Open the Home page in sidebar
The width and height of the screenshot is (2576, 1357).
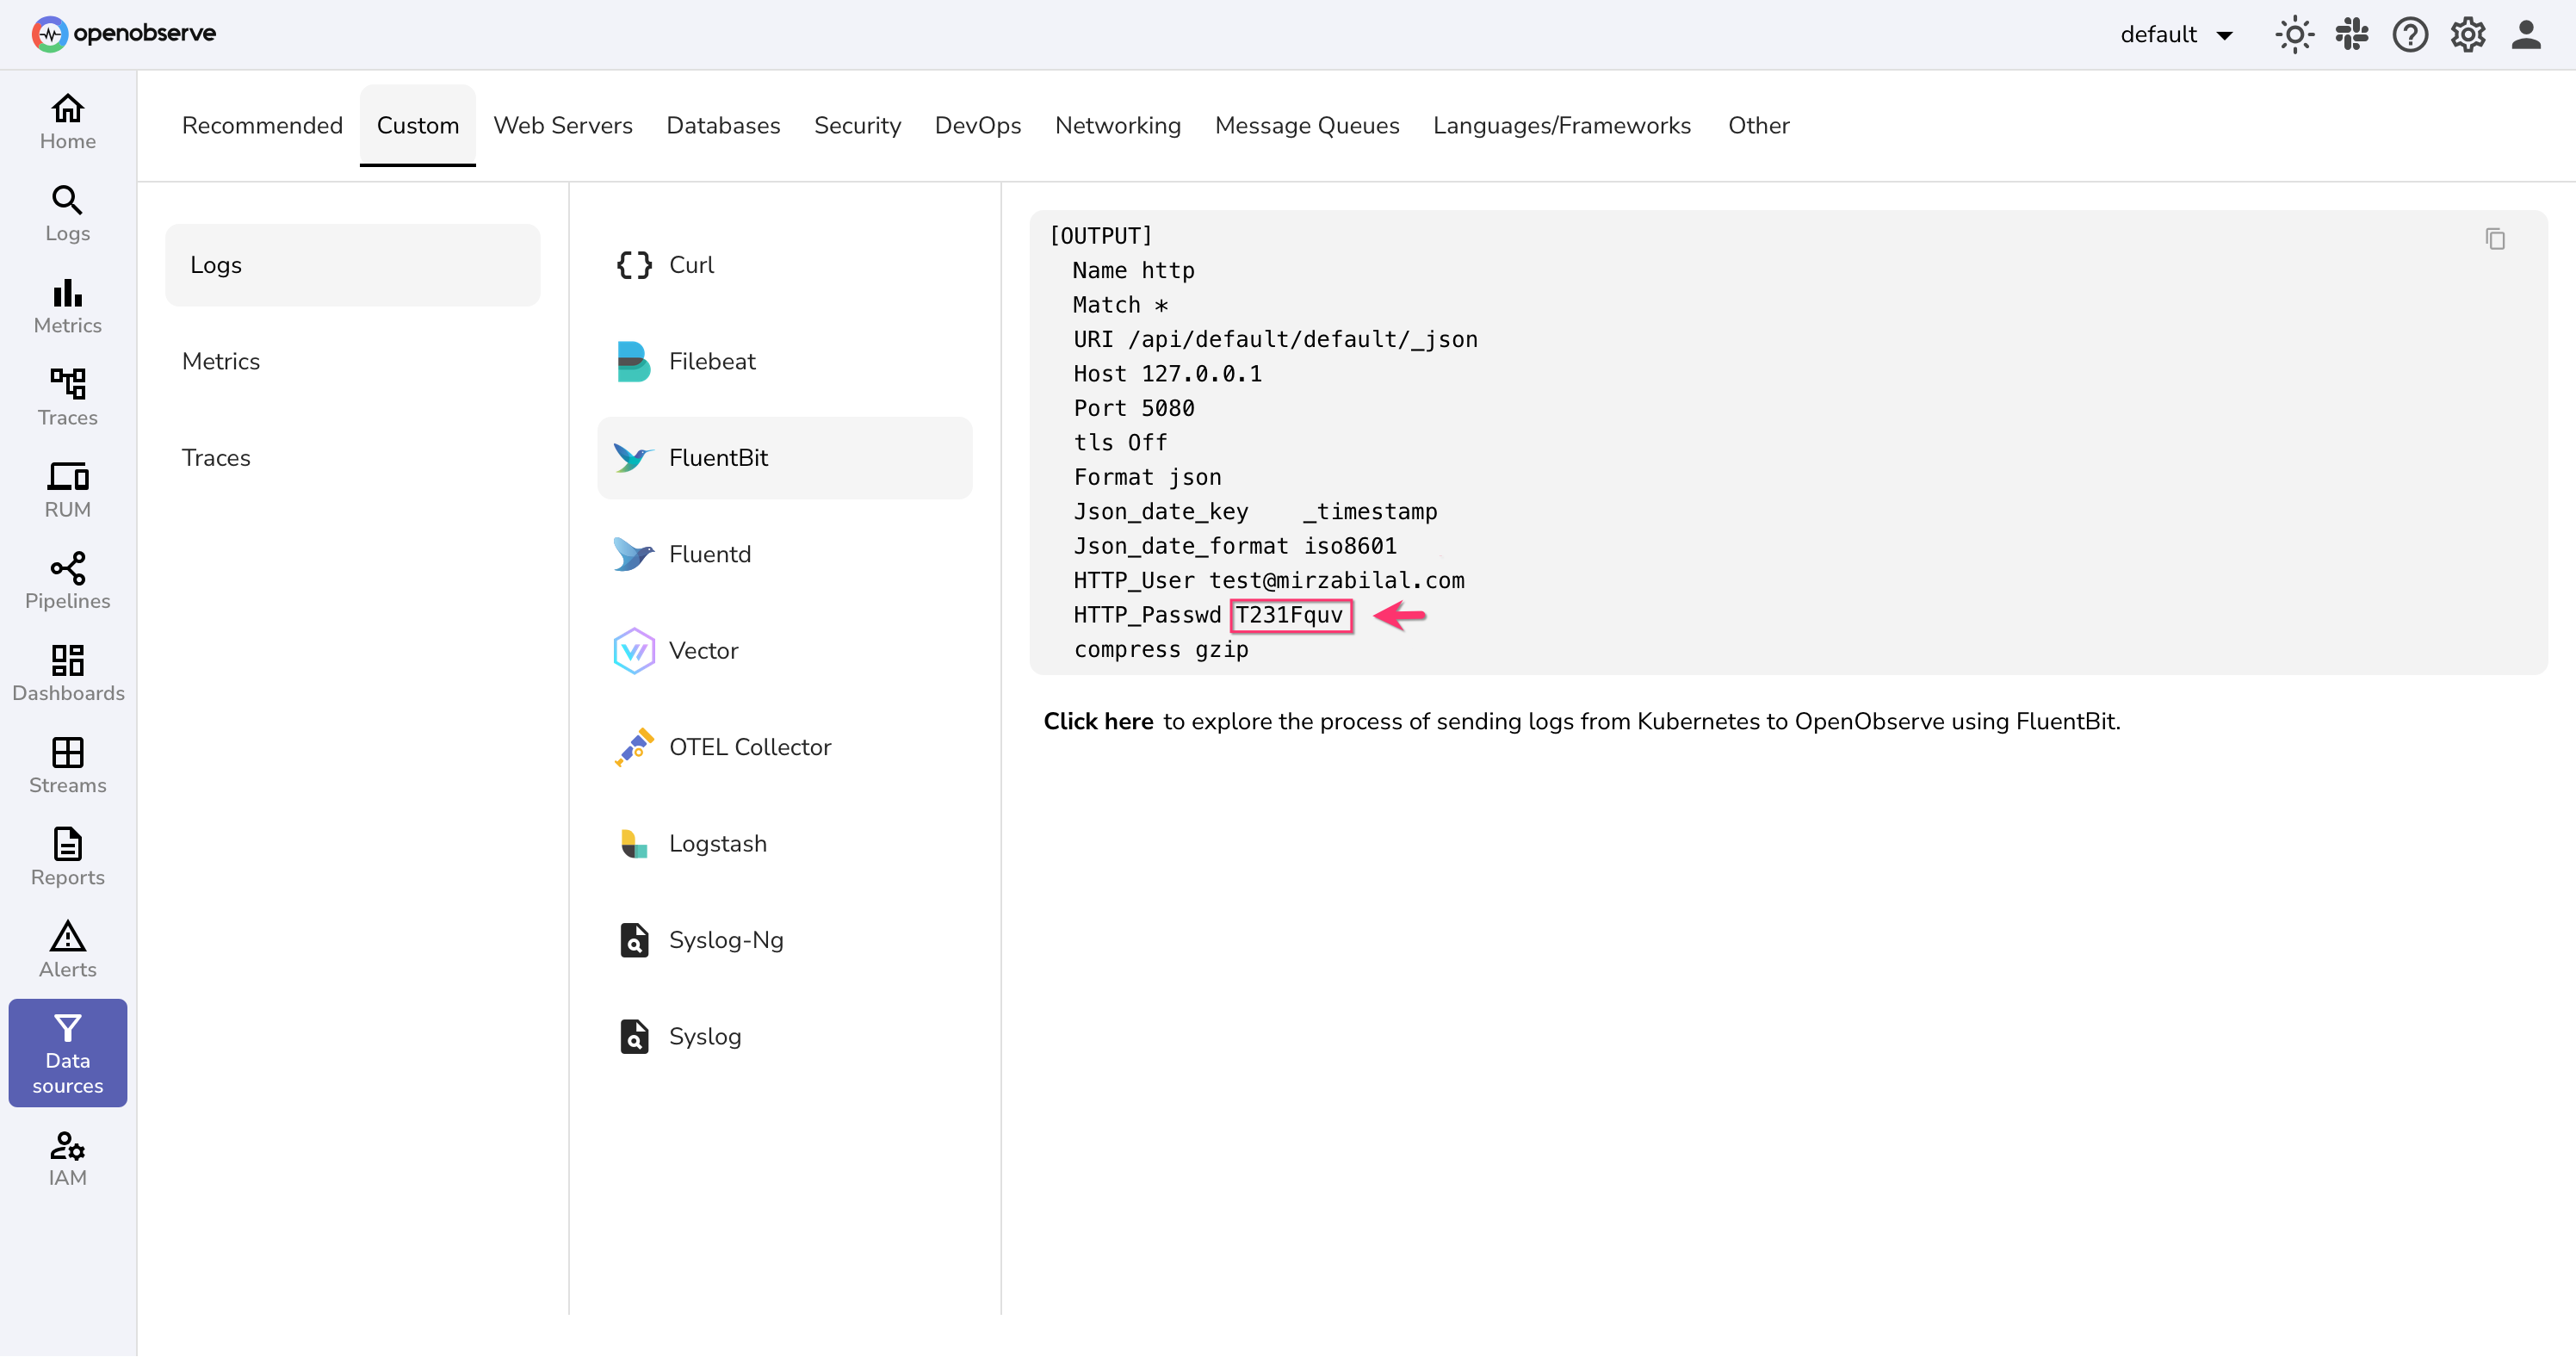[67, 122]
